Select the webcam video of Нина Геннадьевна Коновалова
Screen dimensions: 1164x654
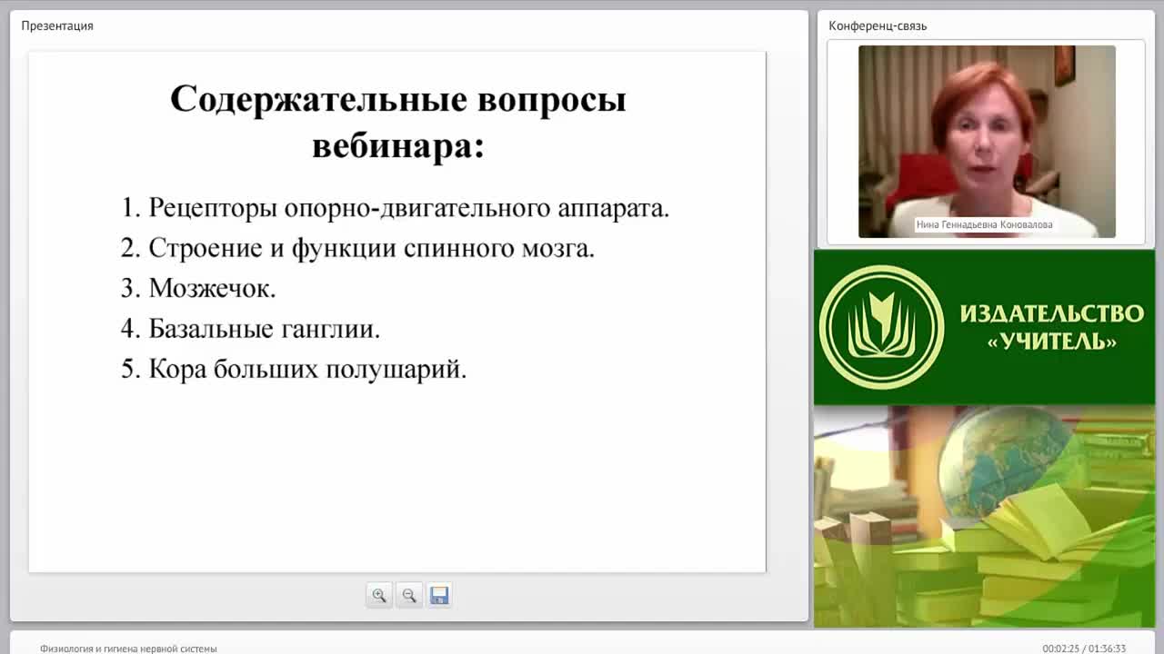point(987,142)
